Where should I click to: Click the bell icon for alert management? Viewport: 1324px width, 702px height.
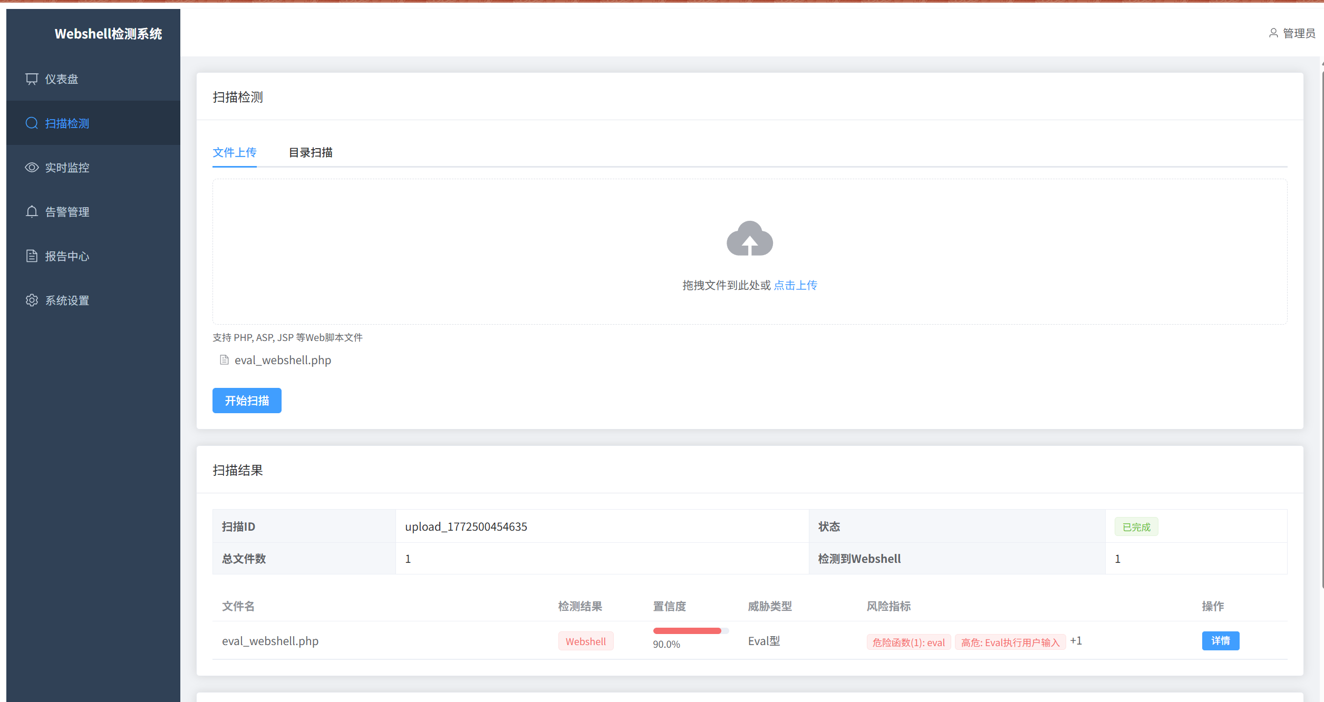pyautogui.click(x=32, y=212)
